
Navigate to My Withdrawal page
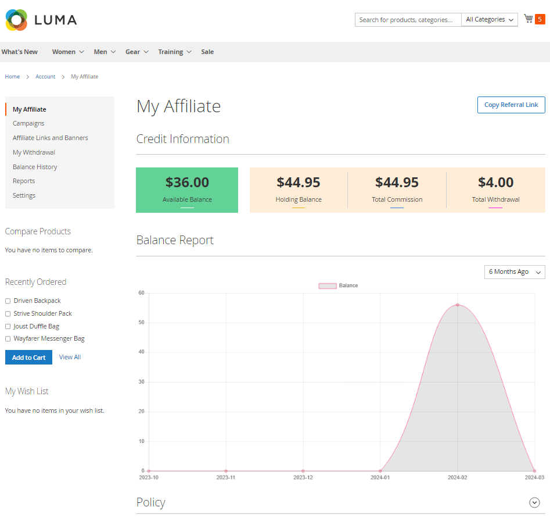tap(34, 152)
